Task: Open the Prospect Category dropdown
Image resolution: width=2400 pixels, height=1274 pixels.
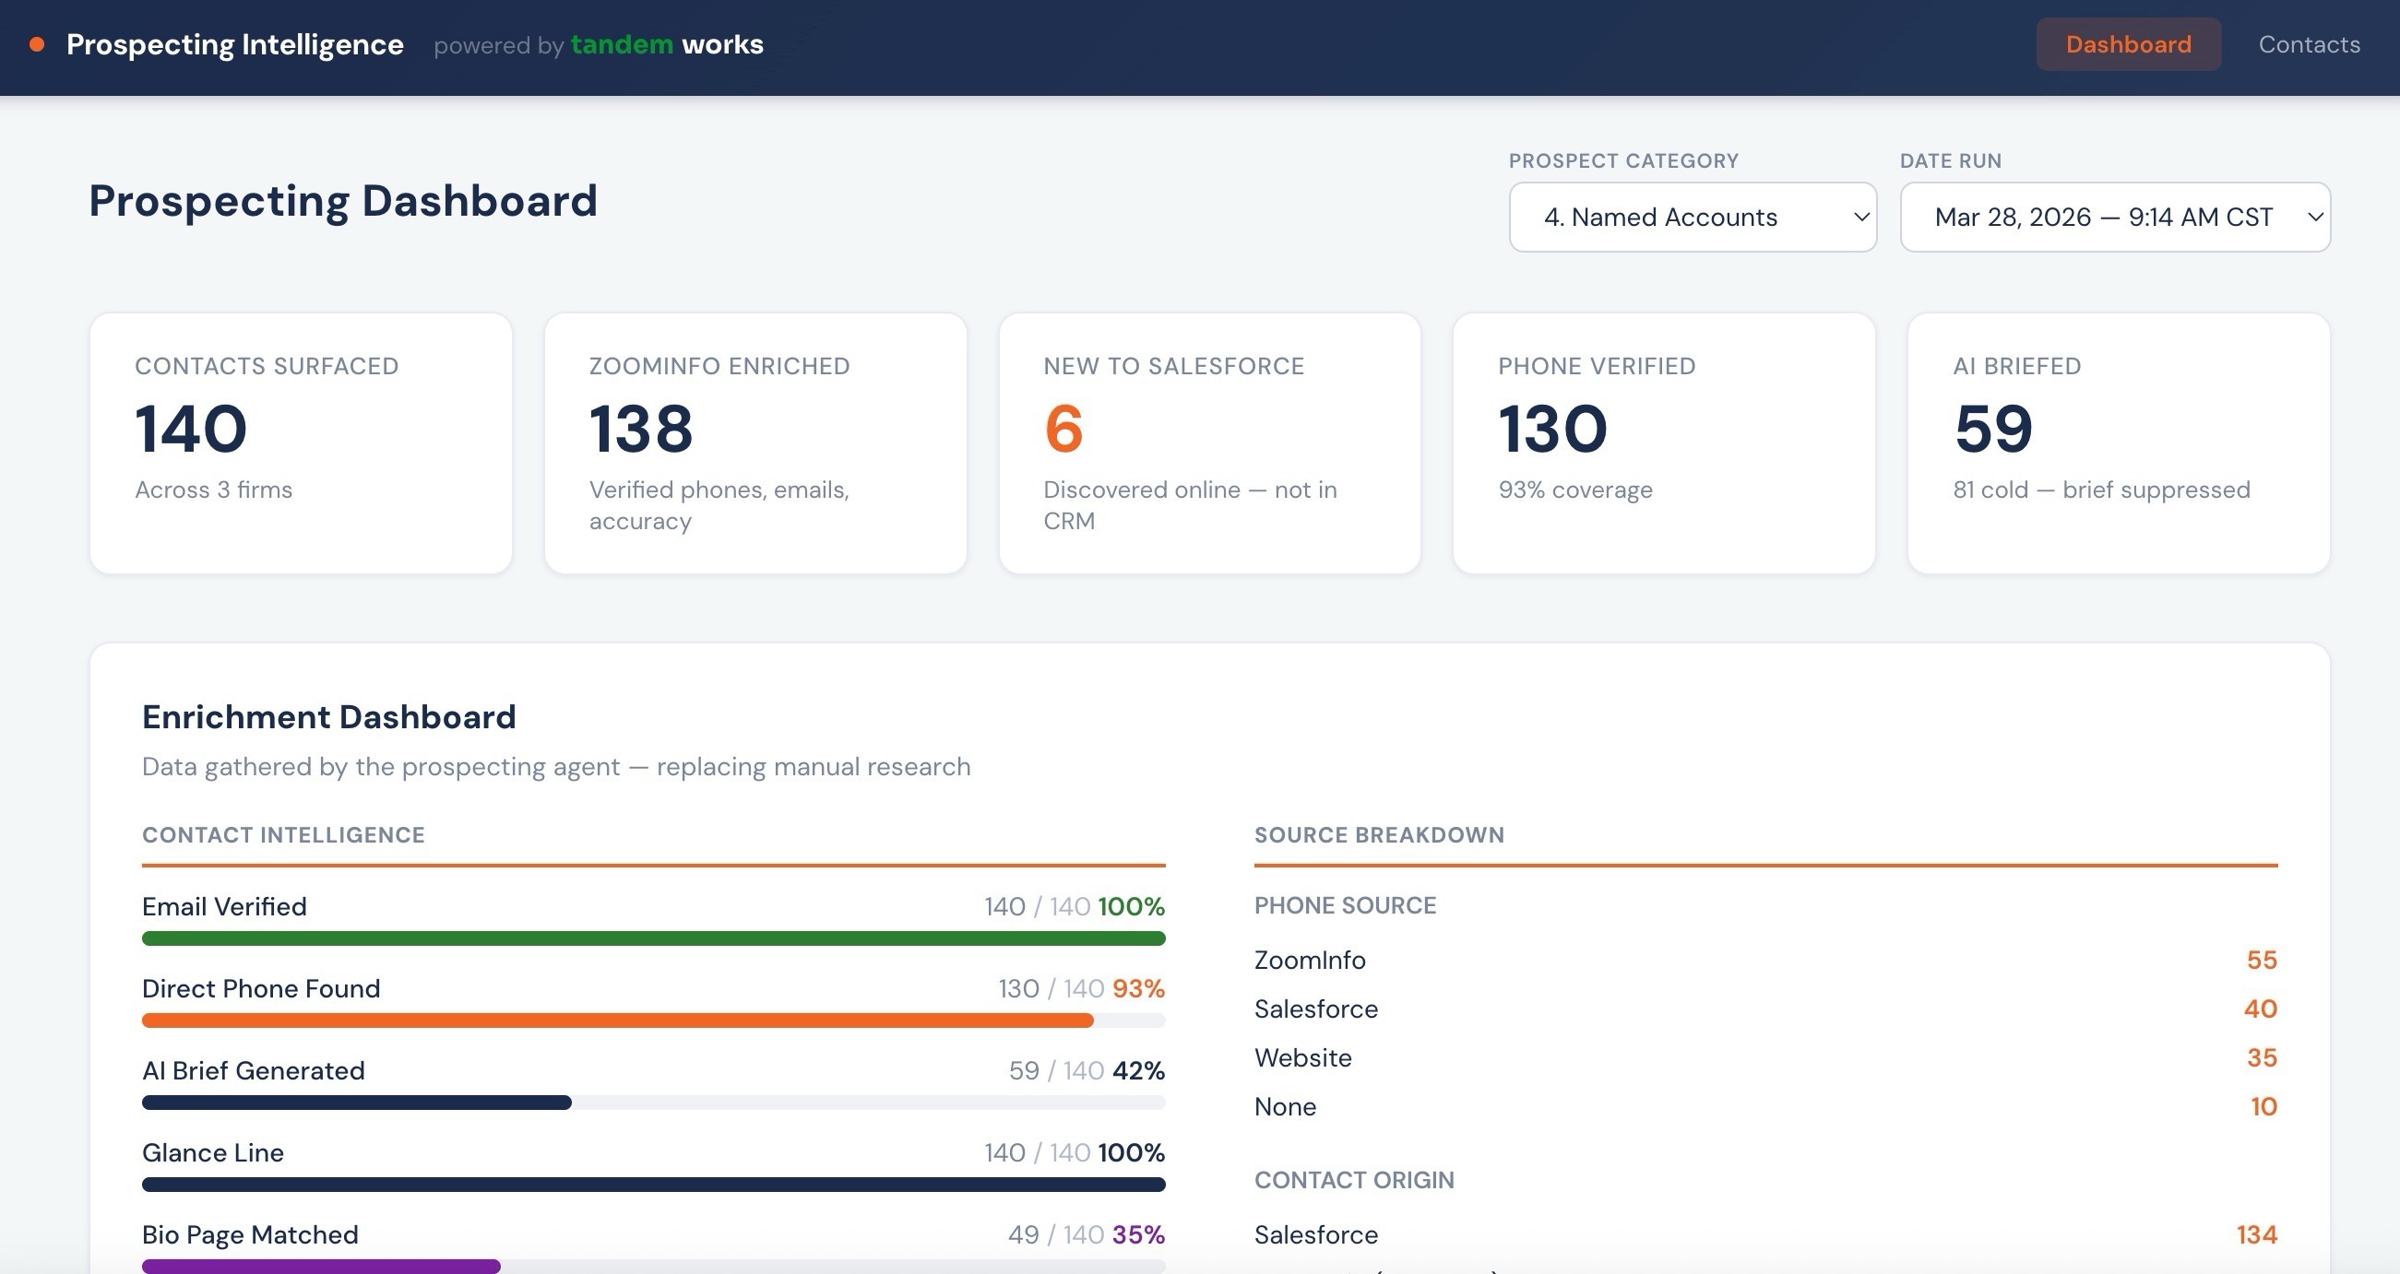Action: [1692, 216]
